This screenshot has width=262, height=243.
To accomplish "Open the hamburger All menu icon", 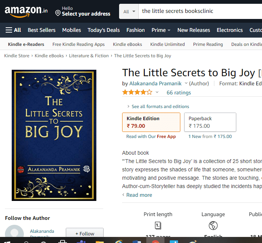I will 9,30.
